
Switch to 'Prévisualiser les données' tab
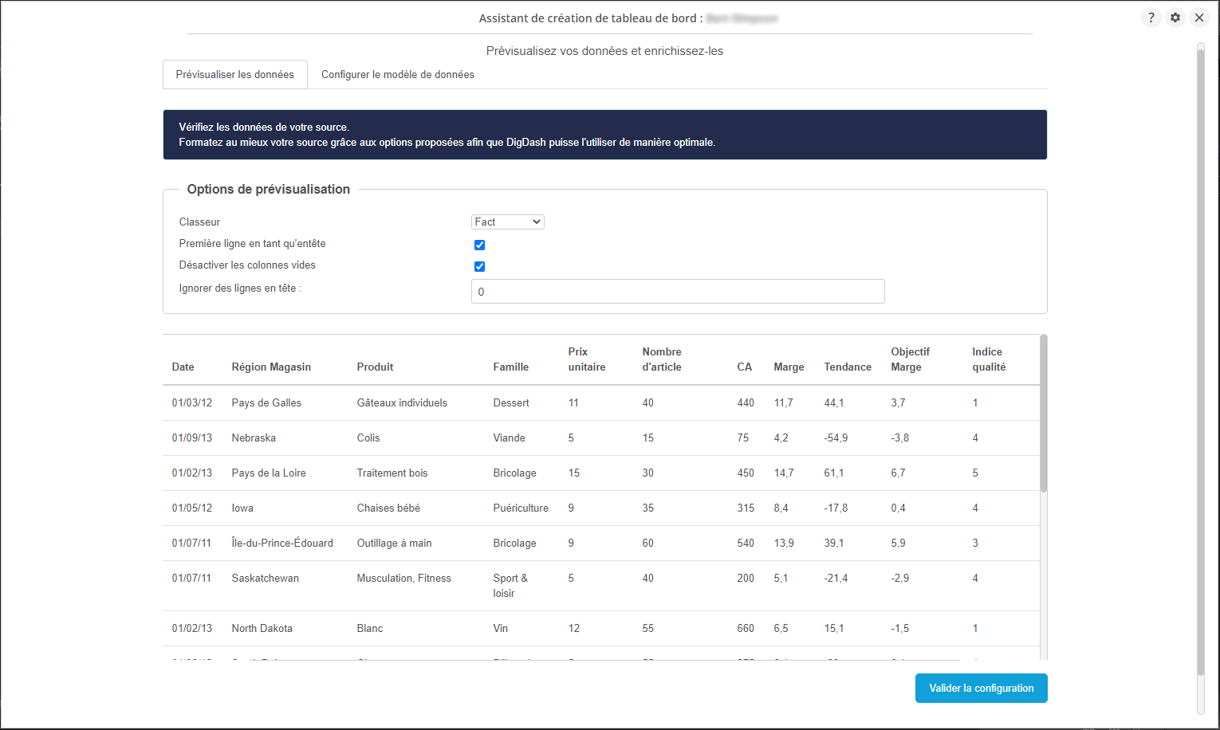[x=235, y=74]
